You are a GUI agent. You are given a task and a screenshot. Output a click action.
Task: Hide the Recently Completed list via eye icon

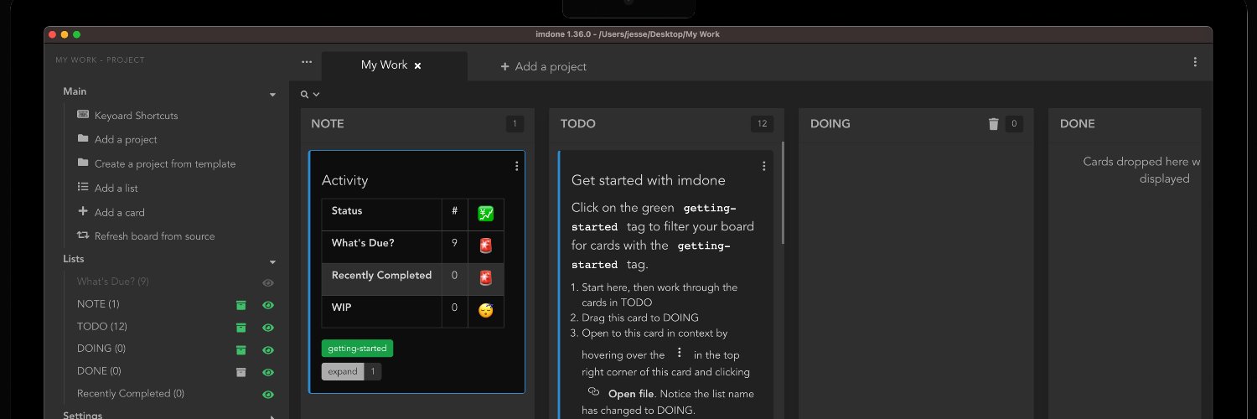click(x=268, y=394)
